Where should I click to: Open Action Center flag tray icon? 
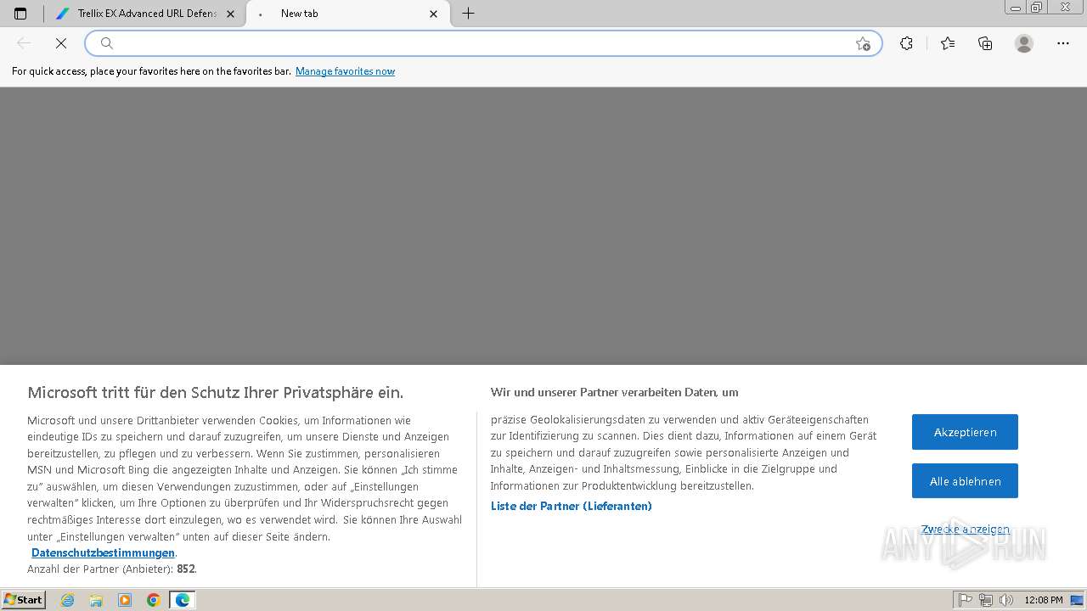click(966, 600)
